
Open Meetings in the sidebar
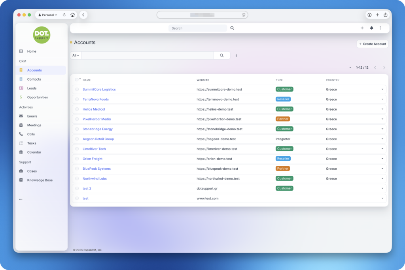pos(34,125)
